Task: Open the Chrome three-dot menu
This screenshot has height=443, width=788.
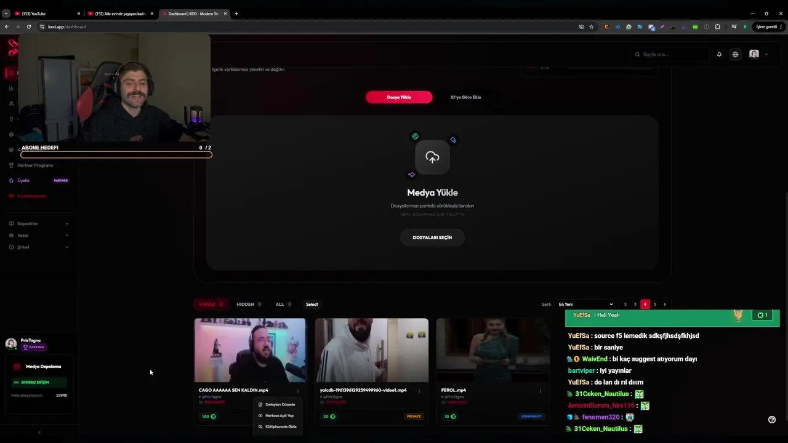Action: [x=781, y=26]
